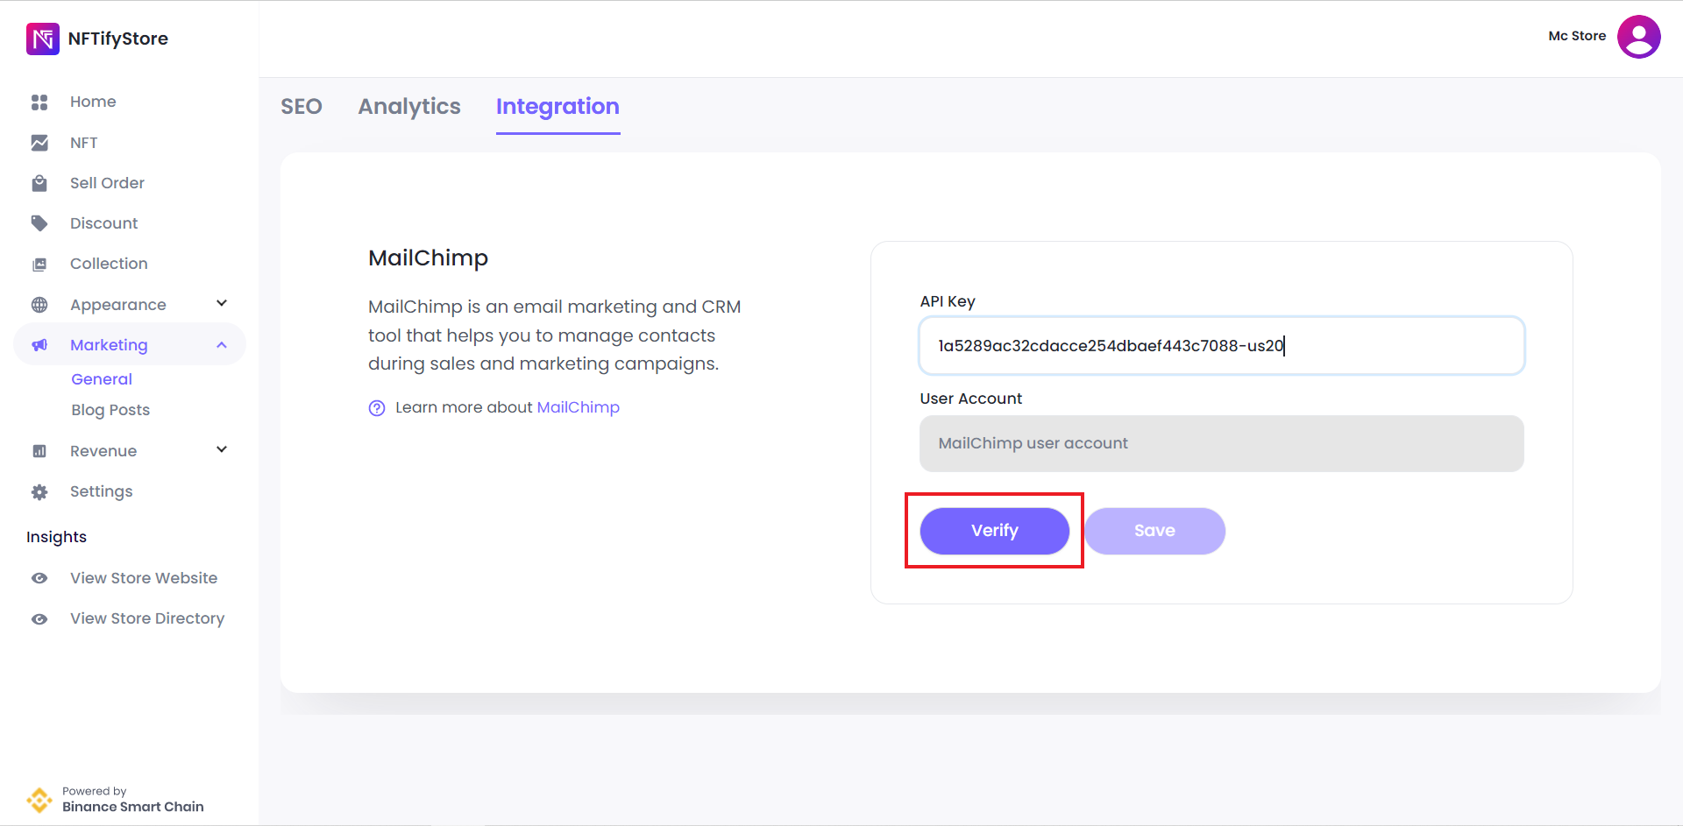Go to Discount page
1683x826 pixels.
104,223
